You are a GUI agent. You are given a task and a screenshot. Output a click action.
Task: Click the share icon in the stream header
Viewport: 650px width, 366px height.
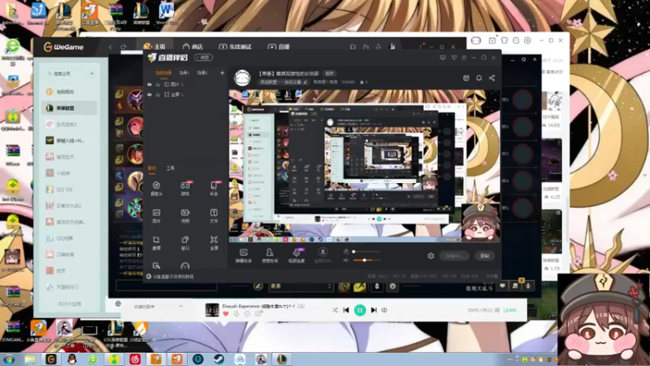click(x=492, y=78)
